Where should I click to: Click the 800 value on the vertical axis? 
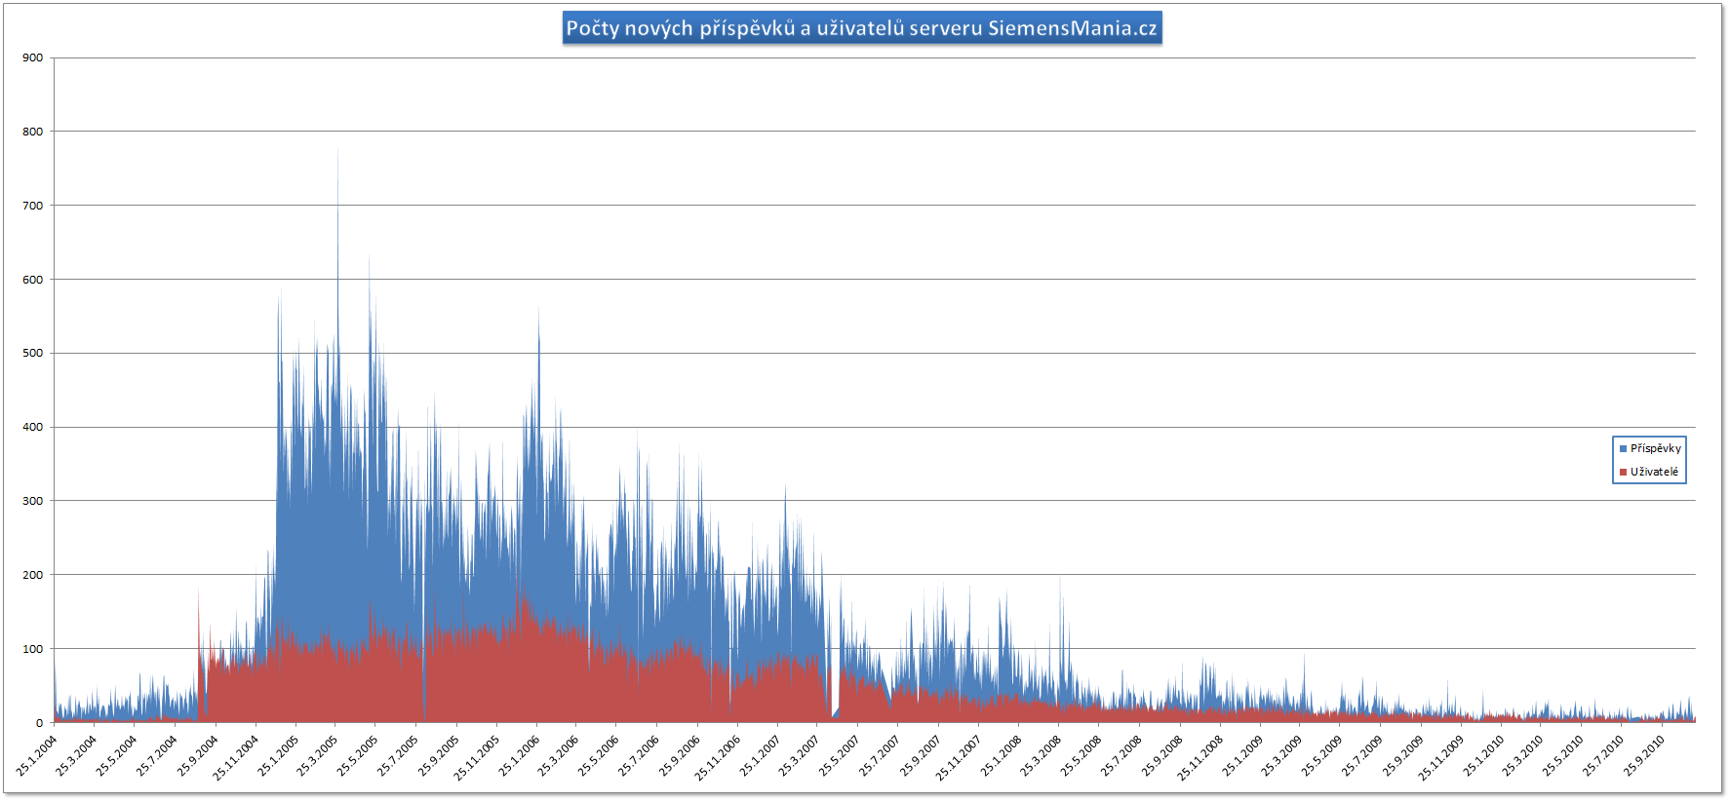tap(33, 132)
